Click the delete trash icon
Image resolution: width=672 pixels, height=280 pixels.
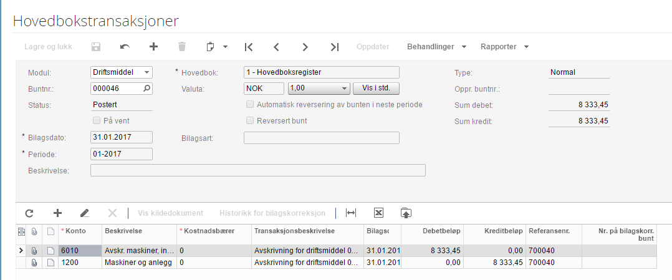pyautogui.click(x=182, y=47)
